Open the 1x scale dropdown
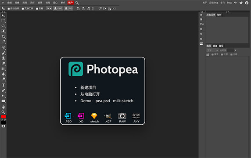 coord(49,8)
